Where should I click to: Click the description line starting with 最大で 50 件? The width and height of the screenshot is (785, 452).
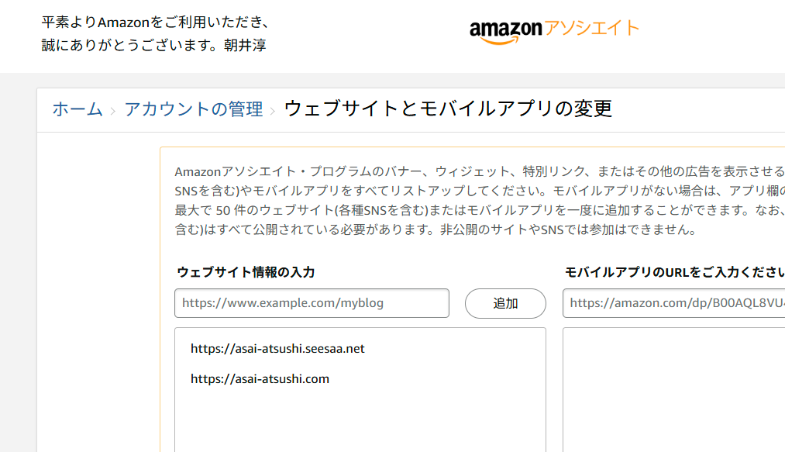click(479, 210)
